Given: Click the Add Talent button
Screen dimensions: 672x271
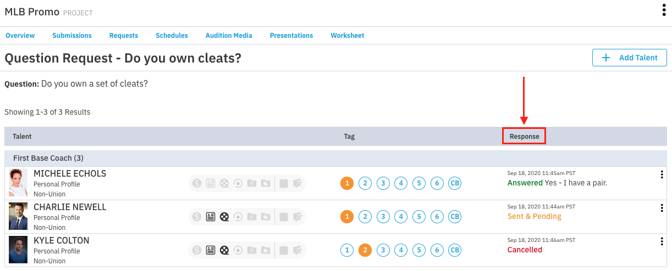Looking at the screenshot, I should 629,58.
